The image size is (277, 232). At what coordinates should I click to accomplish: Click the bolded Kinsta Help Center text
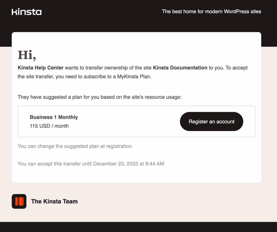41,68
